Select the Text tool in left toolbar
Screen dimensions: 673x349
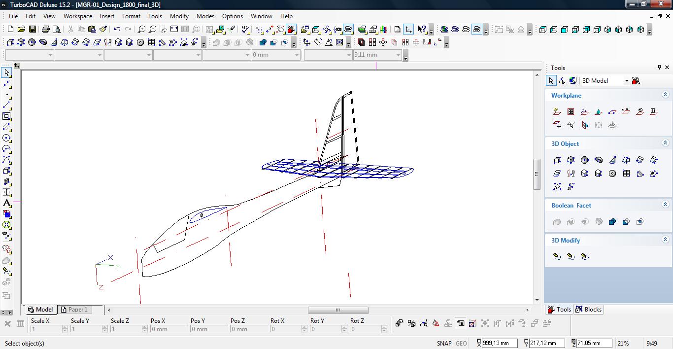7,203
